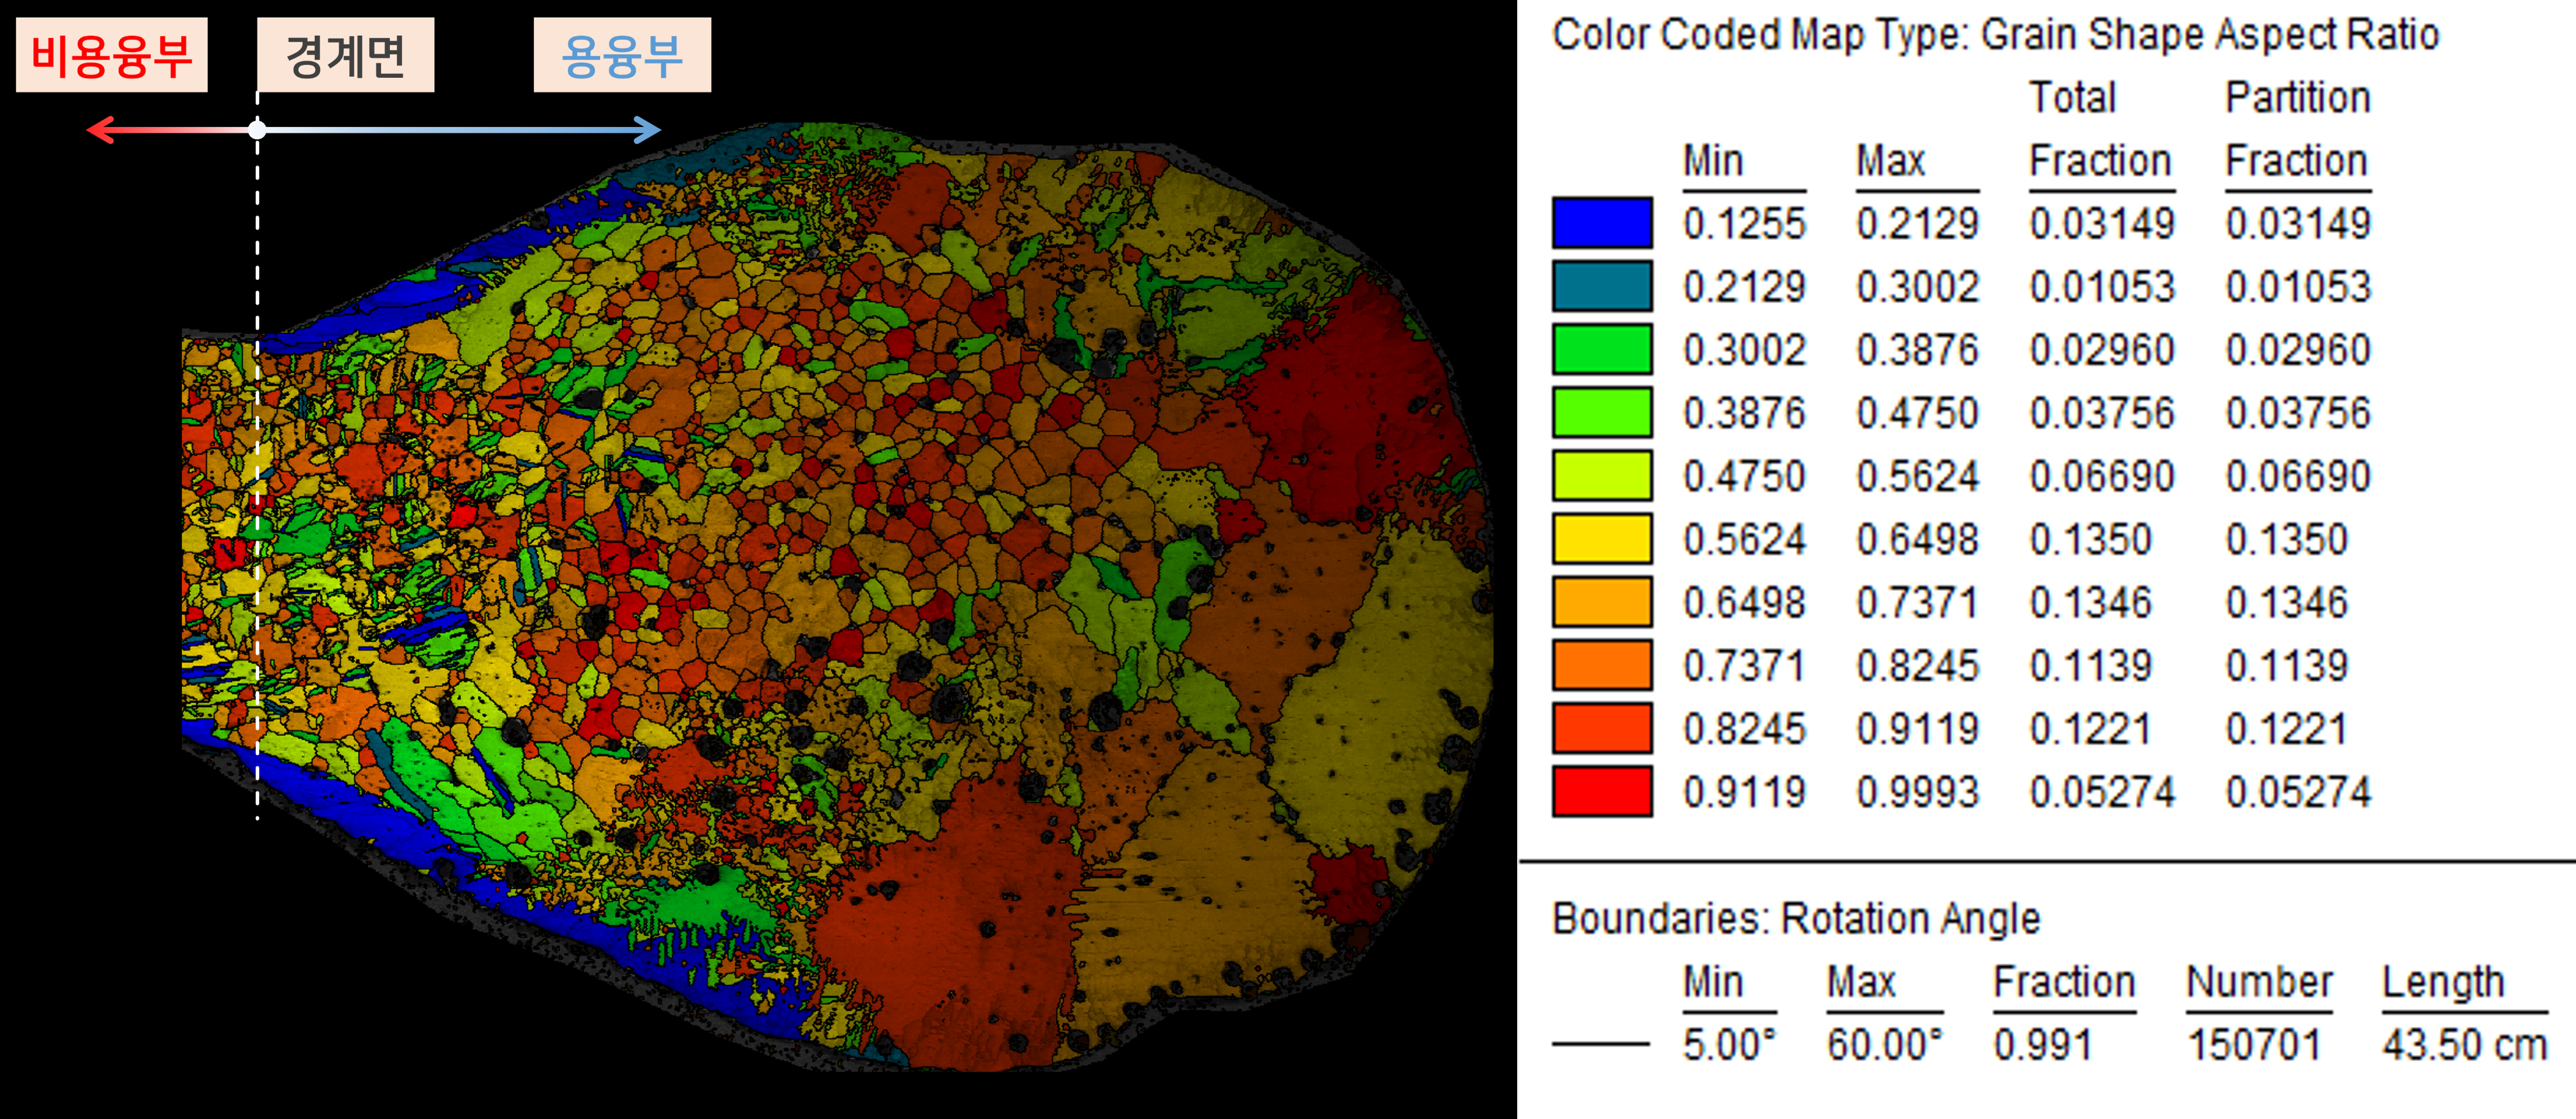
Task: Click the blue 용융부 label box
Action: (622, 55)
